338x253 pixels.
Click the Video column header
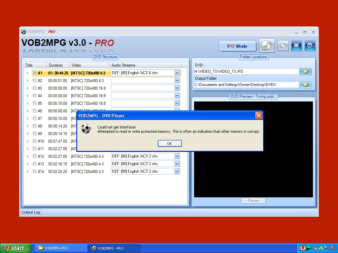point(89,65)
